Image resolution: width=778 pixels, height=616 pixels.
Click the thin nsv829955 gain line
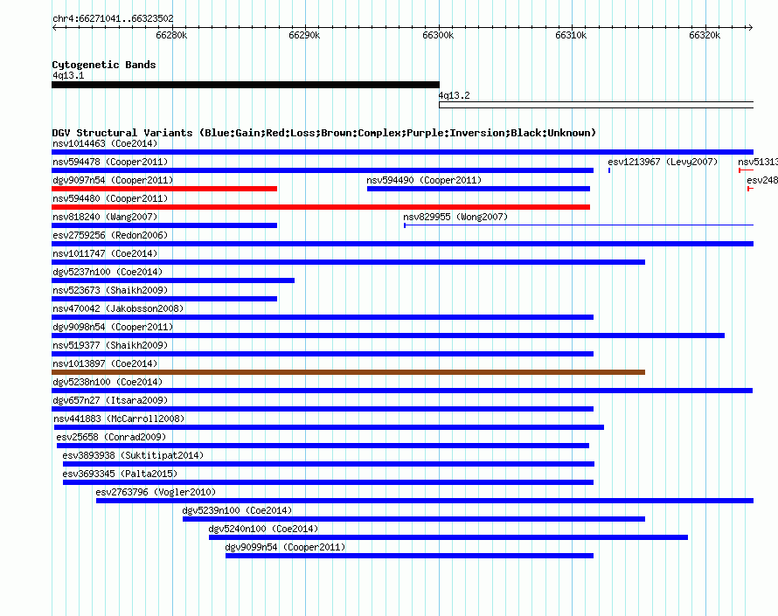tap(579, 225)
